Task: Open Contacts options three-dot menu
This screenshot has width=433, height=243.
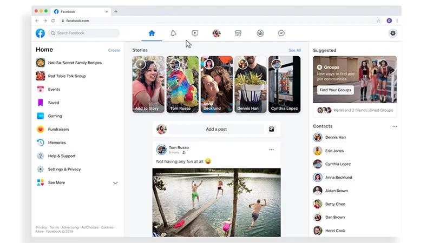Action: 395,126
